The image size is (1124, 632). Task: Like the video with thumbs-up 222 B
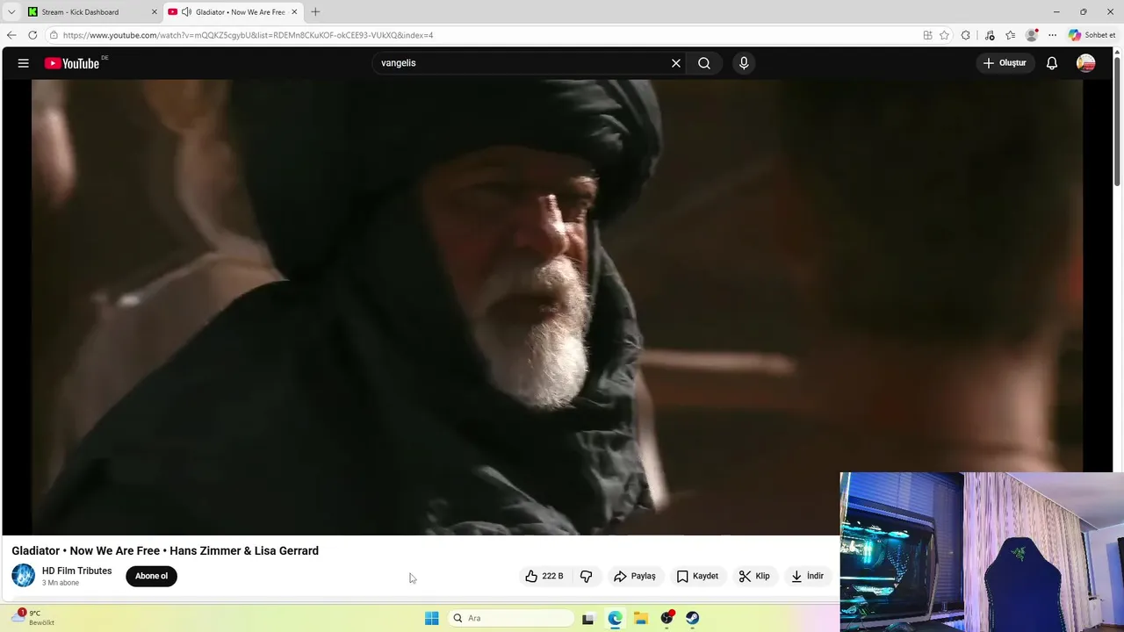[544, 576]
